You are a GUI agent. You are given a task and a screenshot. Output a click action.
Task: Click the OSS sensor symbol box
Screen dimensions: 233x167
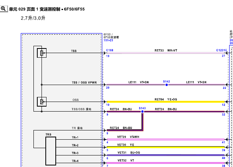coord(42,102)
